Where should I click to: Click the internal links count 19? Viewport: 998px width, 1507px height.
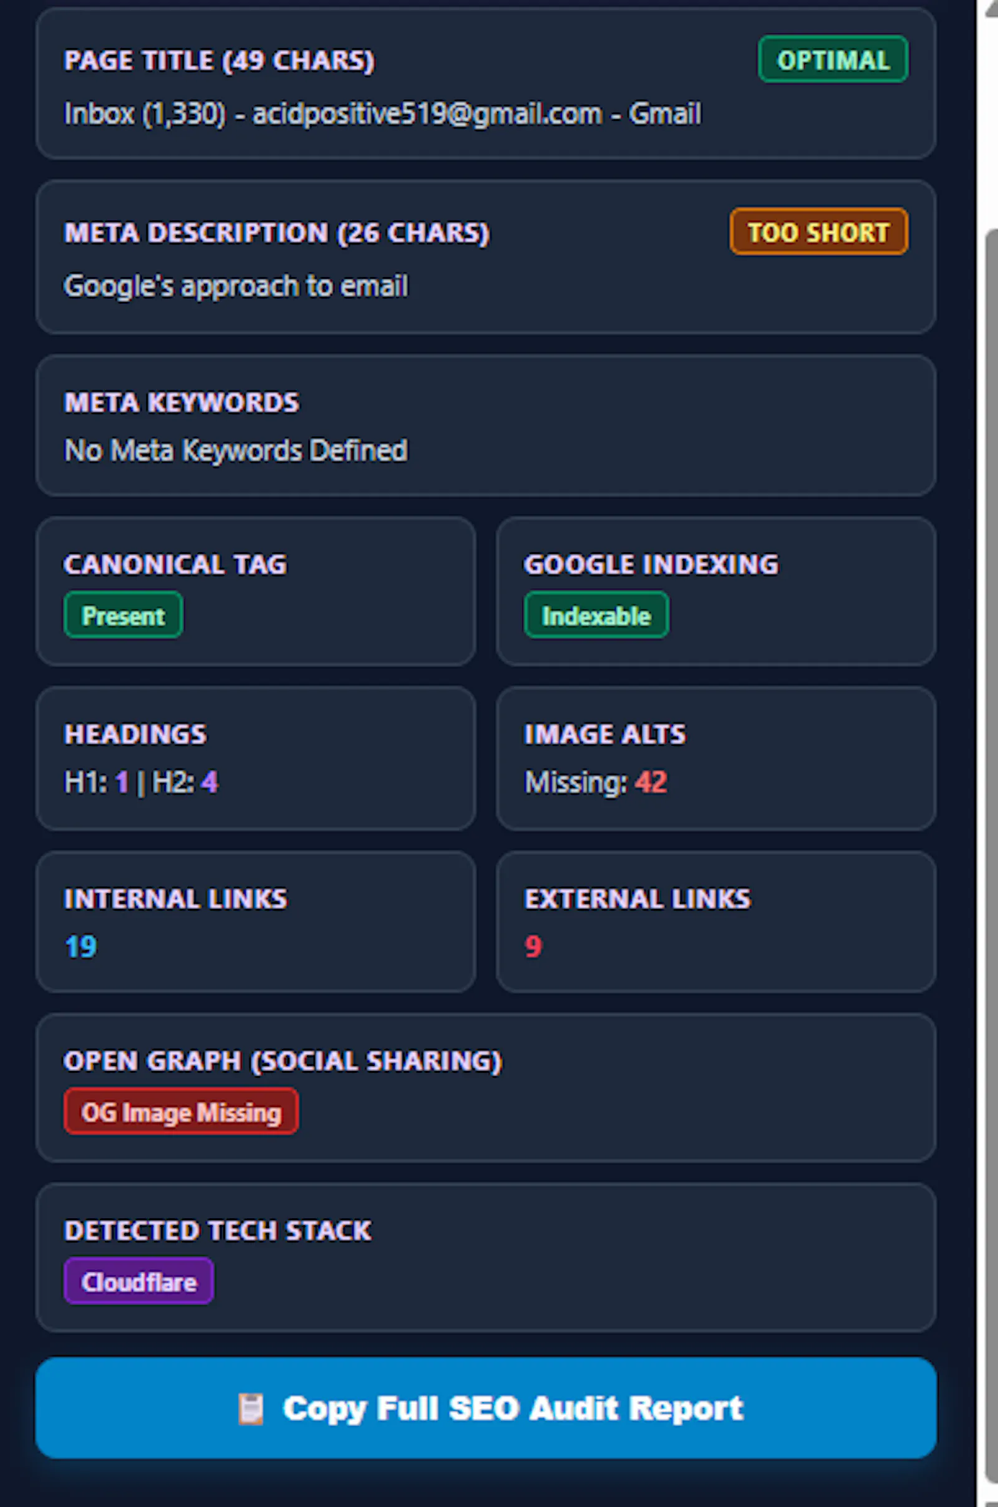[81, 947]
